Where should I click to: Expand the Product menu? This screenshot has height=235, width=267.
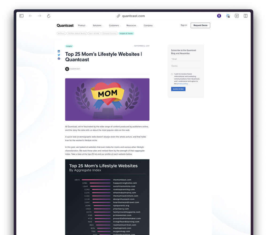pyautogui.click(x=83, y=25)
